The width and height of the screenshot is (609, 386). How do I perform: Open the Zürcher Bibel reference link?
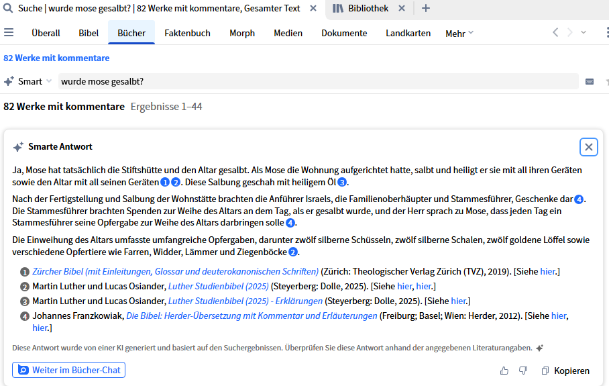(176, 271)
